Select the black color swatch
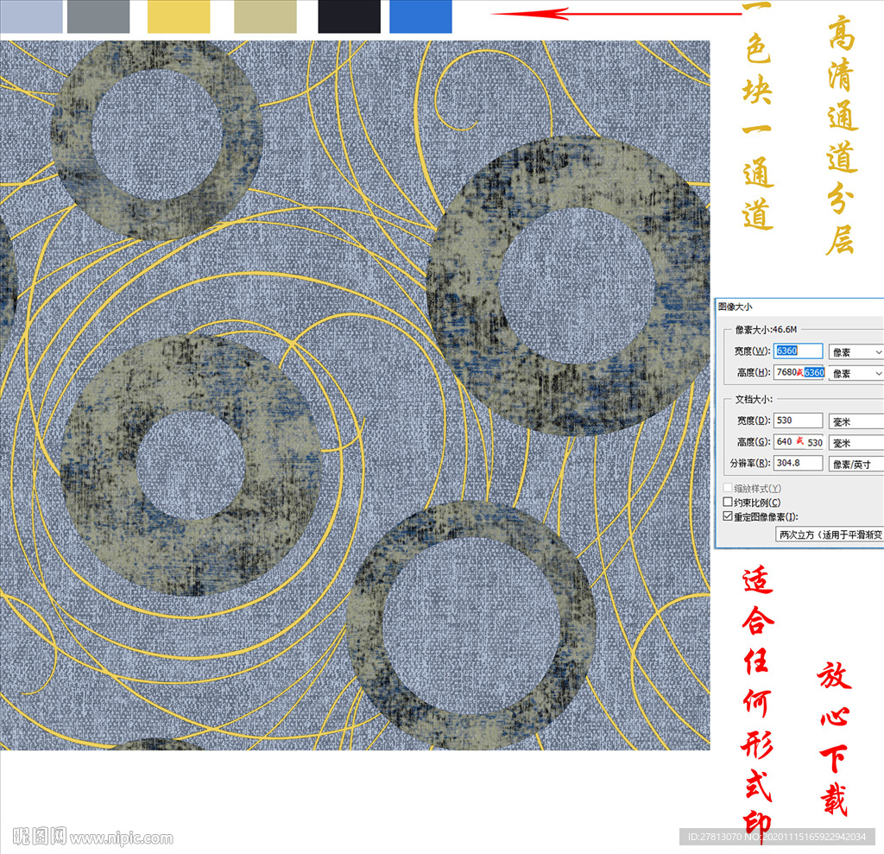The image size is (884, 854). click(349, 16)
